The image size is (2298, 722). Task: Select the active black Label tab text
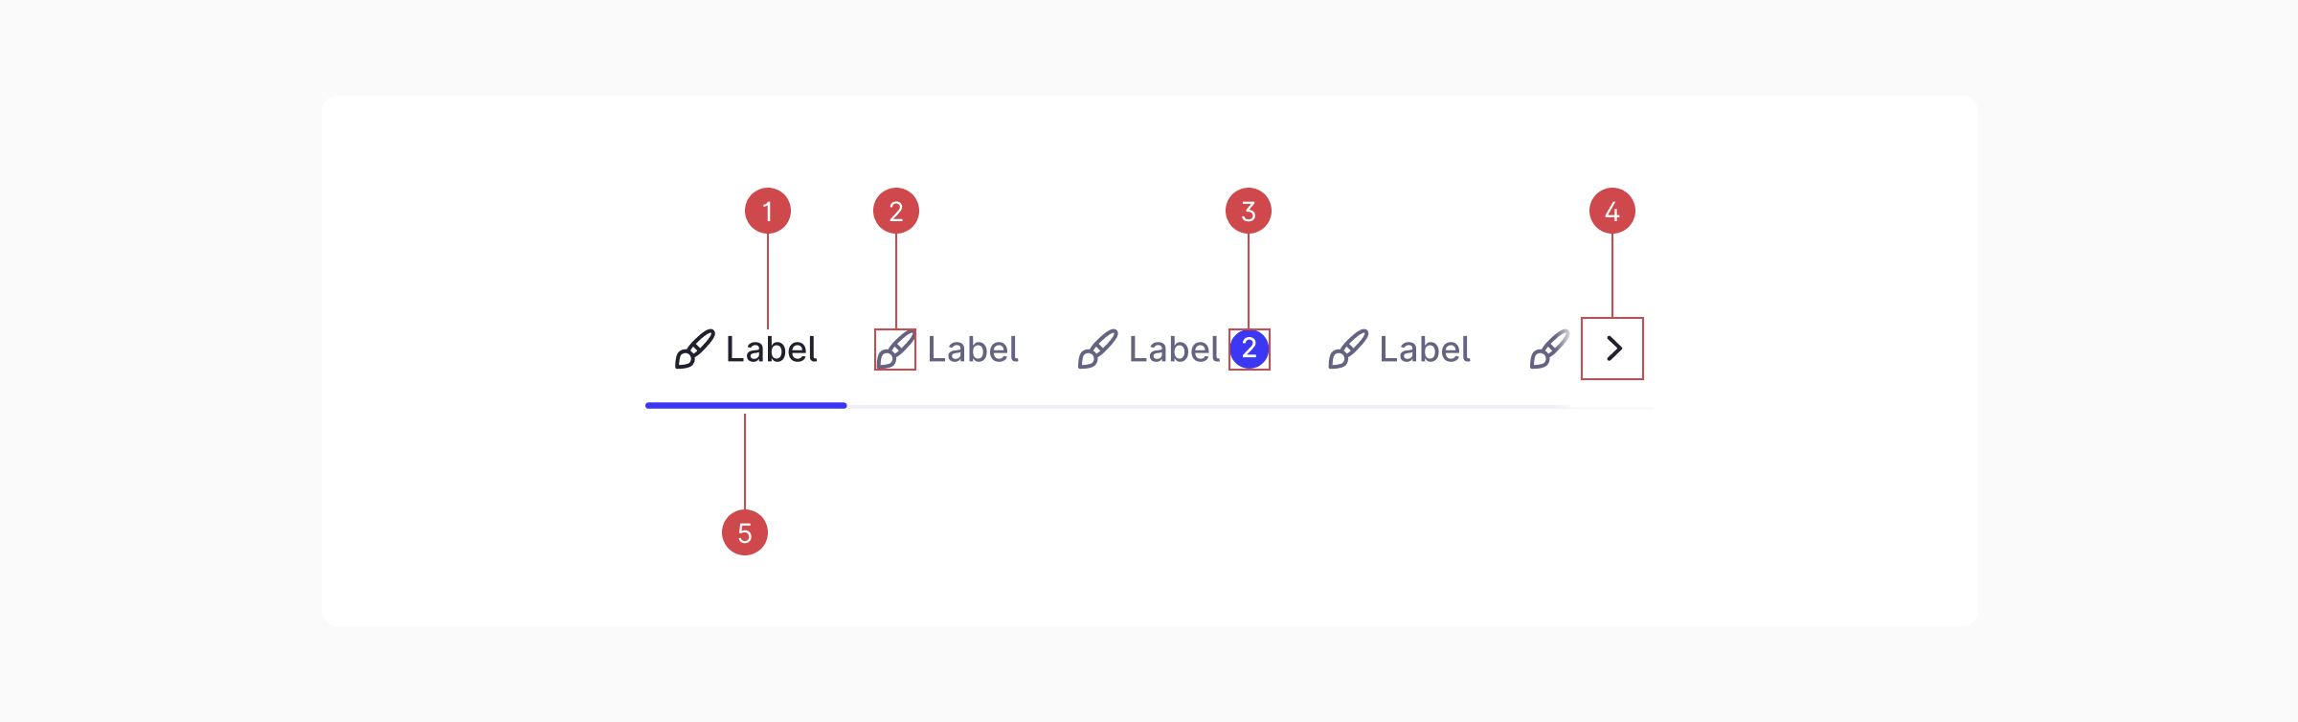point(771,350)
